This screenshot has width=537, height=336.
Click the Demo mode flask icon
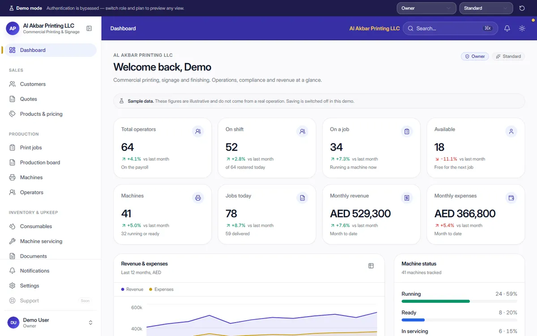(12, 8)
